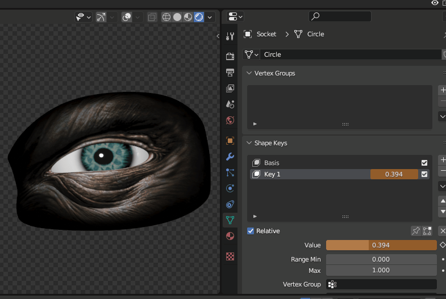Screen dimensions: 446x299
Task: Open the World properties tab
Action: 230,120
